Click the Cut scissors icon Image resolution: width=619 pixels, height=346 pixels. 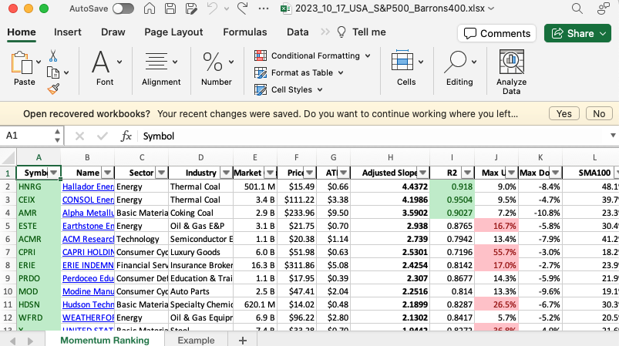pos(53,55)
